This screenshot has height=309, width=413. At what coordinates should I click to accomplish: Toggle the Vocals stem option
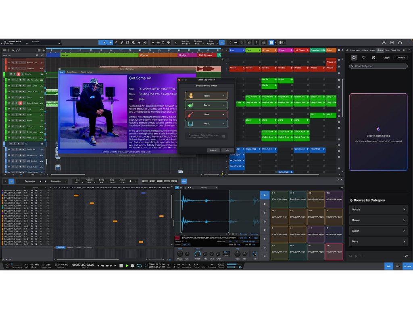(x=206, y=96)
